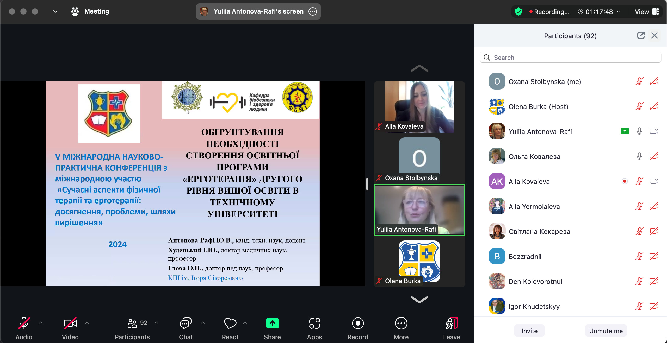Open the Apps toolbar icon
This screenshot has height=343, width=667.
(x=314, y=323)
